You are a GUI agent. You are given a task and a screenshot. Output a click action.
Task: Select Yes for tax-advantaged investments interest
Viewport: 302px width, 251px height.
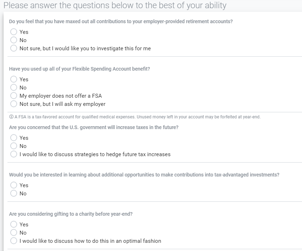(14, 185)
